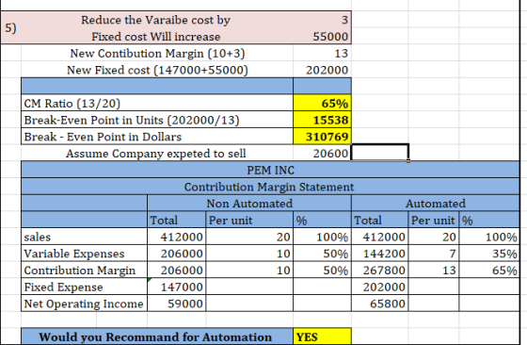Select the 'Fixed cost Will increase' cell

point(156,36)
